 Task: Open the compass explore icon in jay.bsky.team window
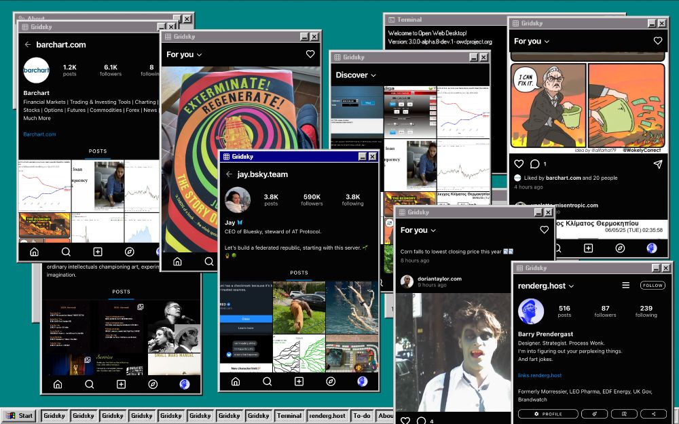(x=331, y=381)
